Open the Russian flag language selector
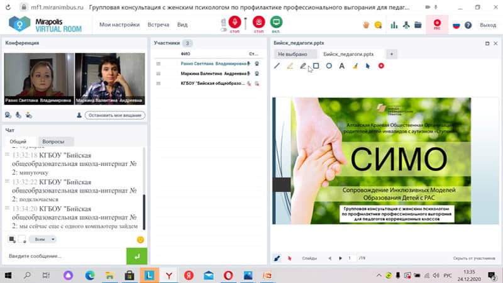The height and width of the screenshot is (283, 503). 456,25
